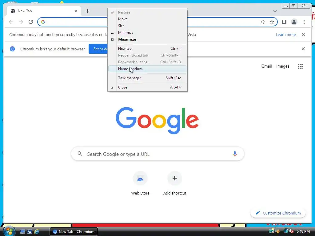Click the Set as default button
315x236 pixels.
(98, 49)
